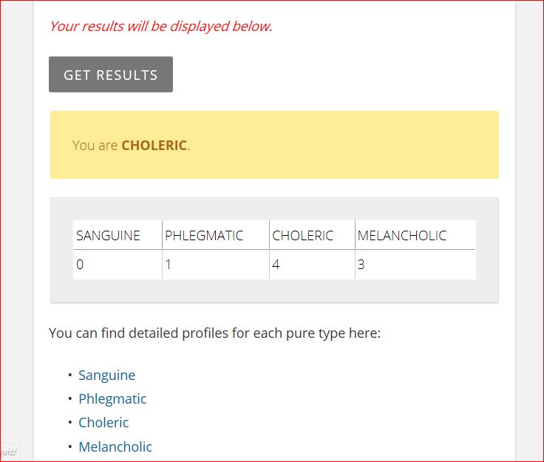Select the MELANCHOLIC table column header
Screen dimensions: 544x462
click(x=402, y=236)
